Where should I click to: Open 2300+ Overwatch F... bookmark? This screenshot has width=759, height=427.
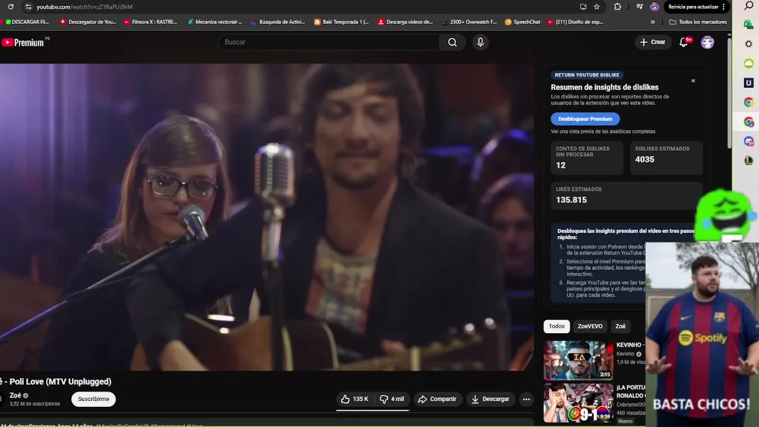469,22
